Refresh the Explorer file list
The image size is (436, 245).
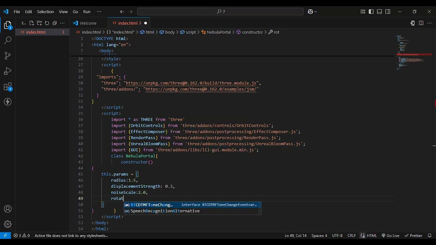47,23
